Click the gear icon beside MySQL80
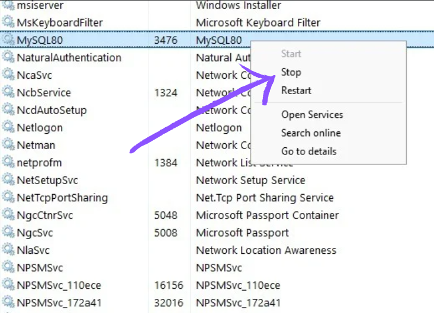 8,40
